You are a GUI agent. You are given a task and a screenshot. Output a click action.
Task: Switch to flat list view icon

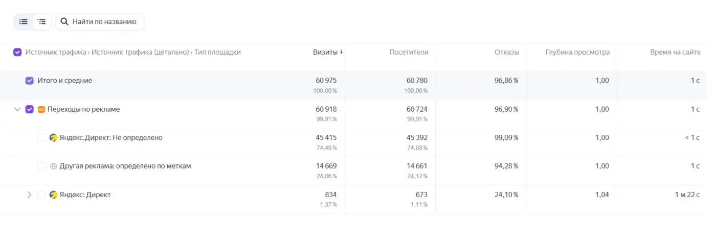[x=23, y=22]
